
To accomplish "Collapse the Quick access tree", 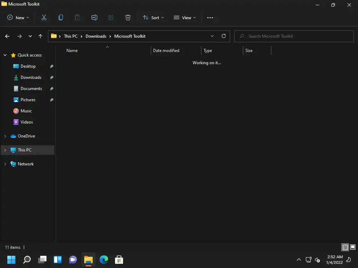I will click(5, 55).
